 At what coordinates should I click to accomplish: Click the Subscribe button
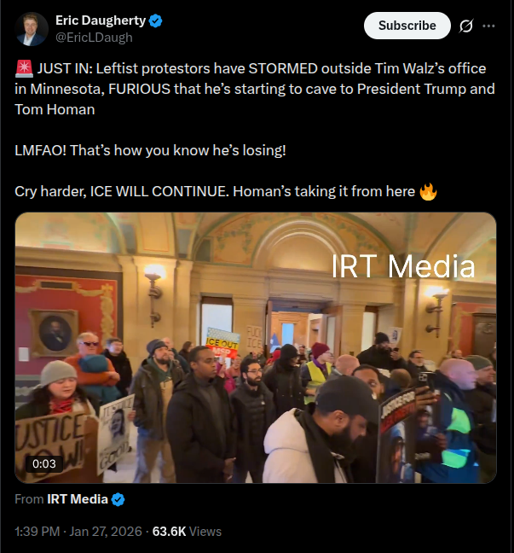[x=407, y=26]
